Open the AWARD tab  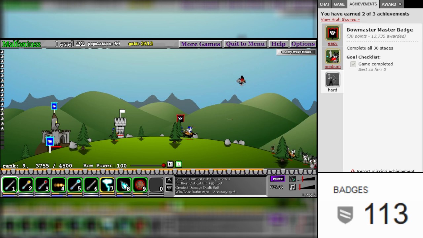pyautogui.click(x=389, y=4)
